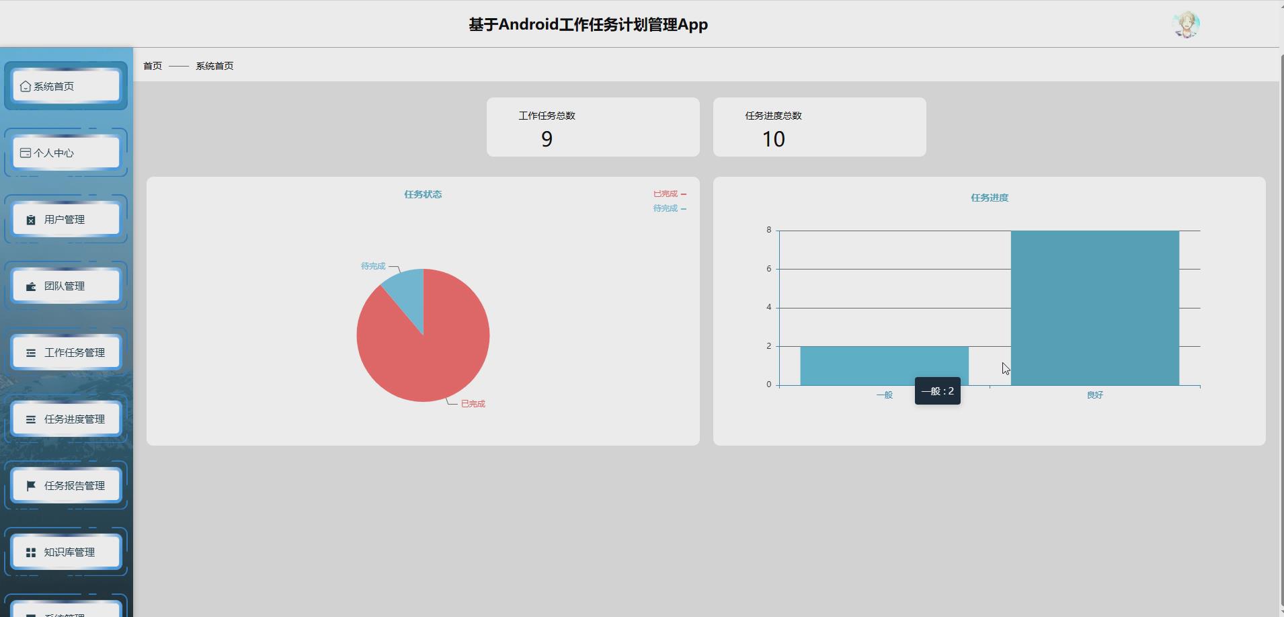Open the user avatar in the header
Screen dimensions: 1284x617
pyautogui.click(x=1186, y=25)
